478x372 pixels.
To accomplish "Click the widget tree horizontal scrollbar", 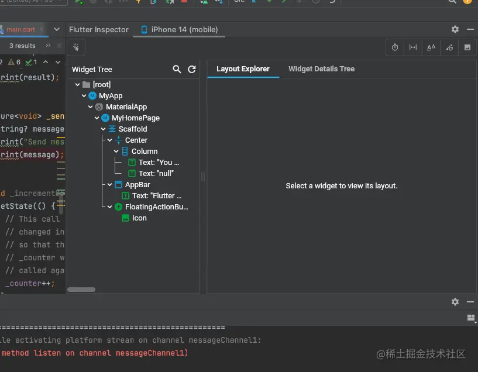I will (x=81, y=289).
